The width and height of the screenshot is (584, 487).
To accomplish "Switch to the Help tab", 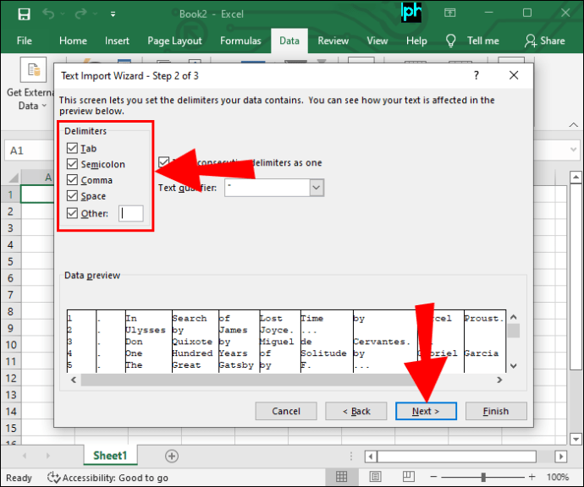I will [416, 41].
